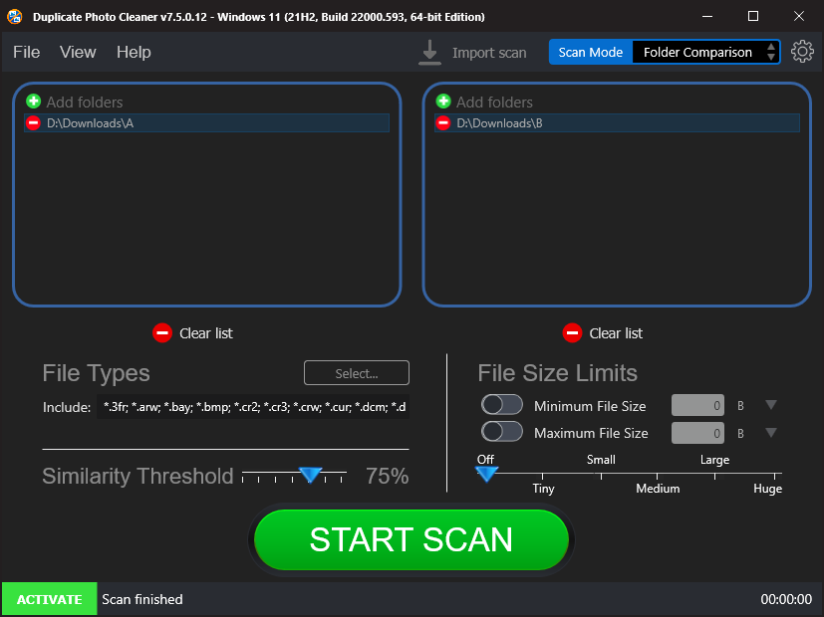Minimize the Duplicate Photo Cleaner window
The width and height of the screenshot is (824, 617).
(x=707, y=16)
